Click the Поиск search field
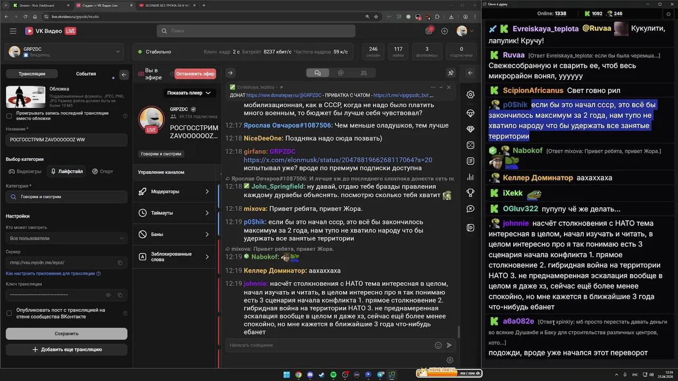Viewport: 678px width, 381px height. [256, 31]
